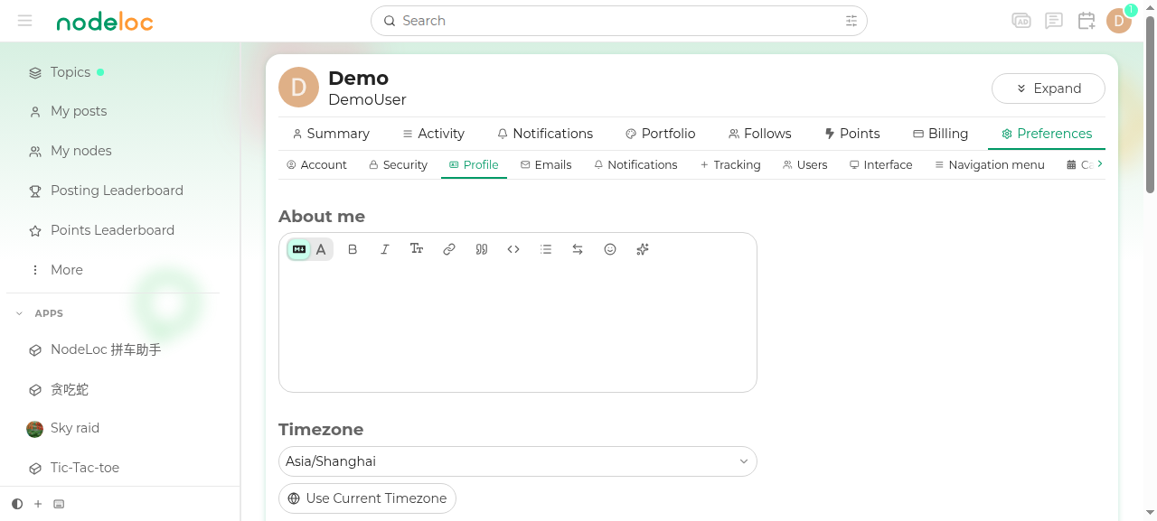1157x521 pixels.
Task: Click Use Current Timezone button
Action: (x=367, y=498)
